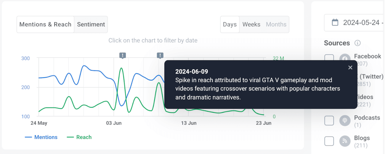The image size is (385, 154).
Task: Check the Blogs source checkbox
Action: [x=329, y=141]
